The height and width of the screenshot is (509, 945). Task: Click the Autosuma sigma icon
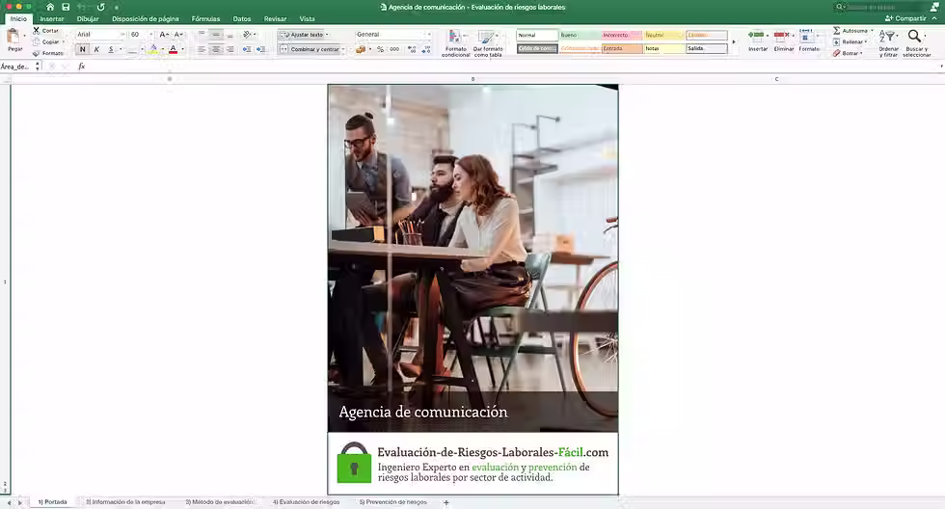[836, 31]
